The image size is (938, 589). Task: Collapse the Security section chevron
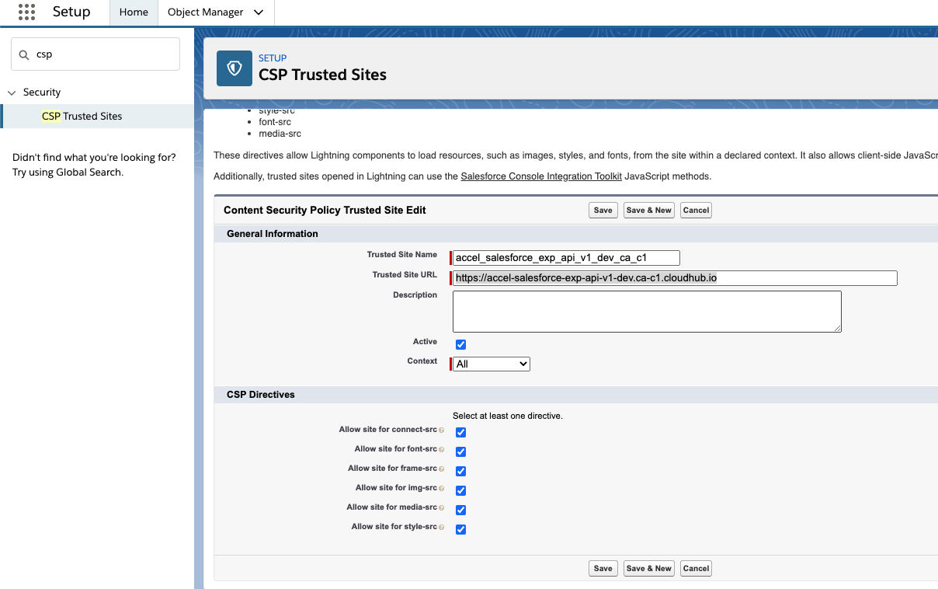coord(12,92)
